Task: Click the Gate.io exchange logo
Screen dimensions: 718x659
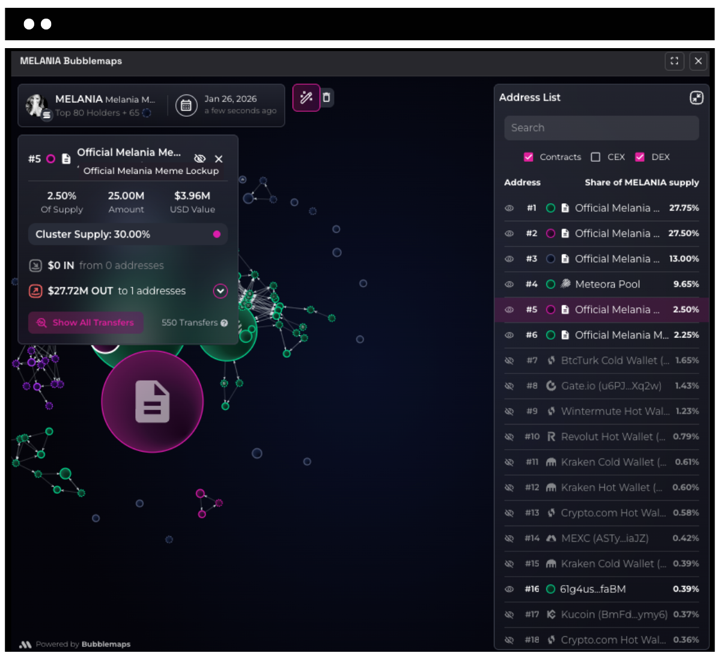Action: pos(551,386)
